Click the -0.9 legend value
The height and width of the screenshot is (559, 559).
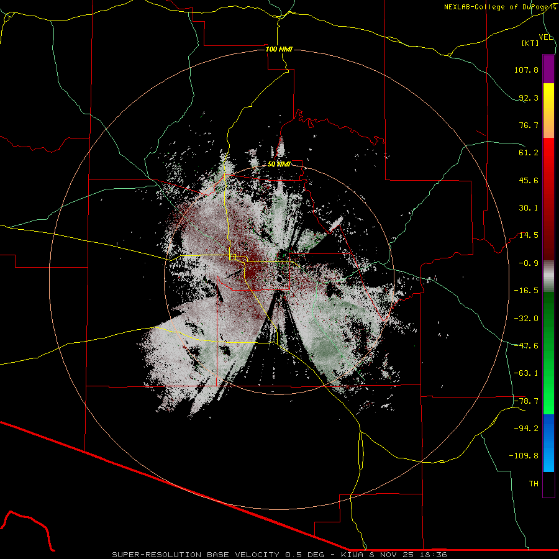point(529,263)
